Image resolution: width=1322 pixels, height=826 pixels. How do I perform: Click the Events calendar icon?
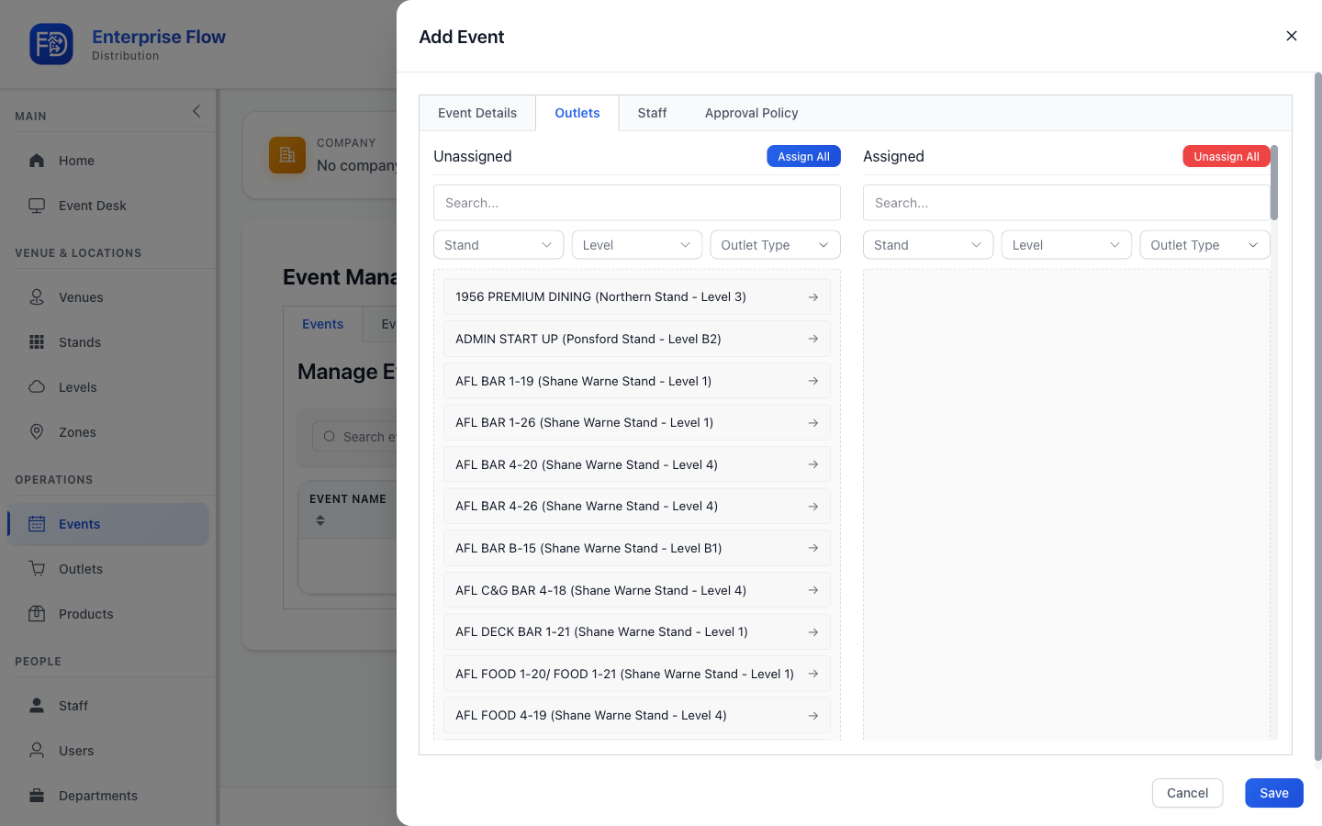pos(37,524)
